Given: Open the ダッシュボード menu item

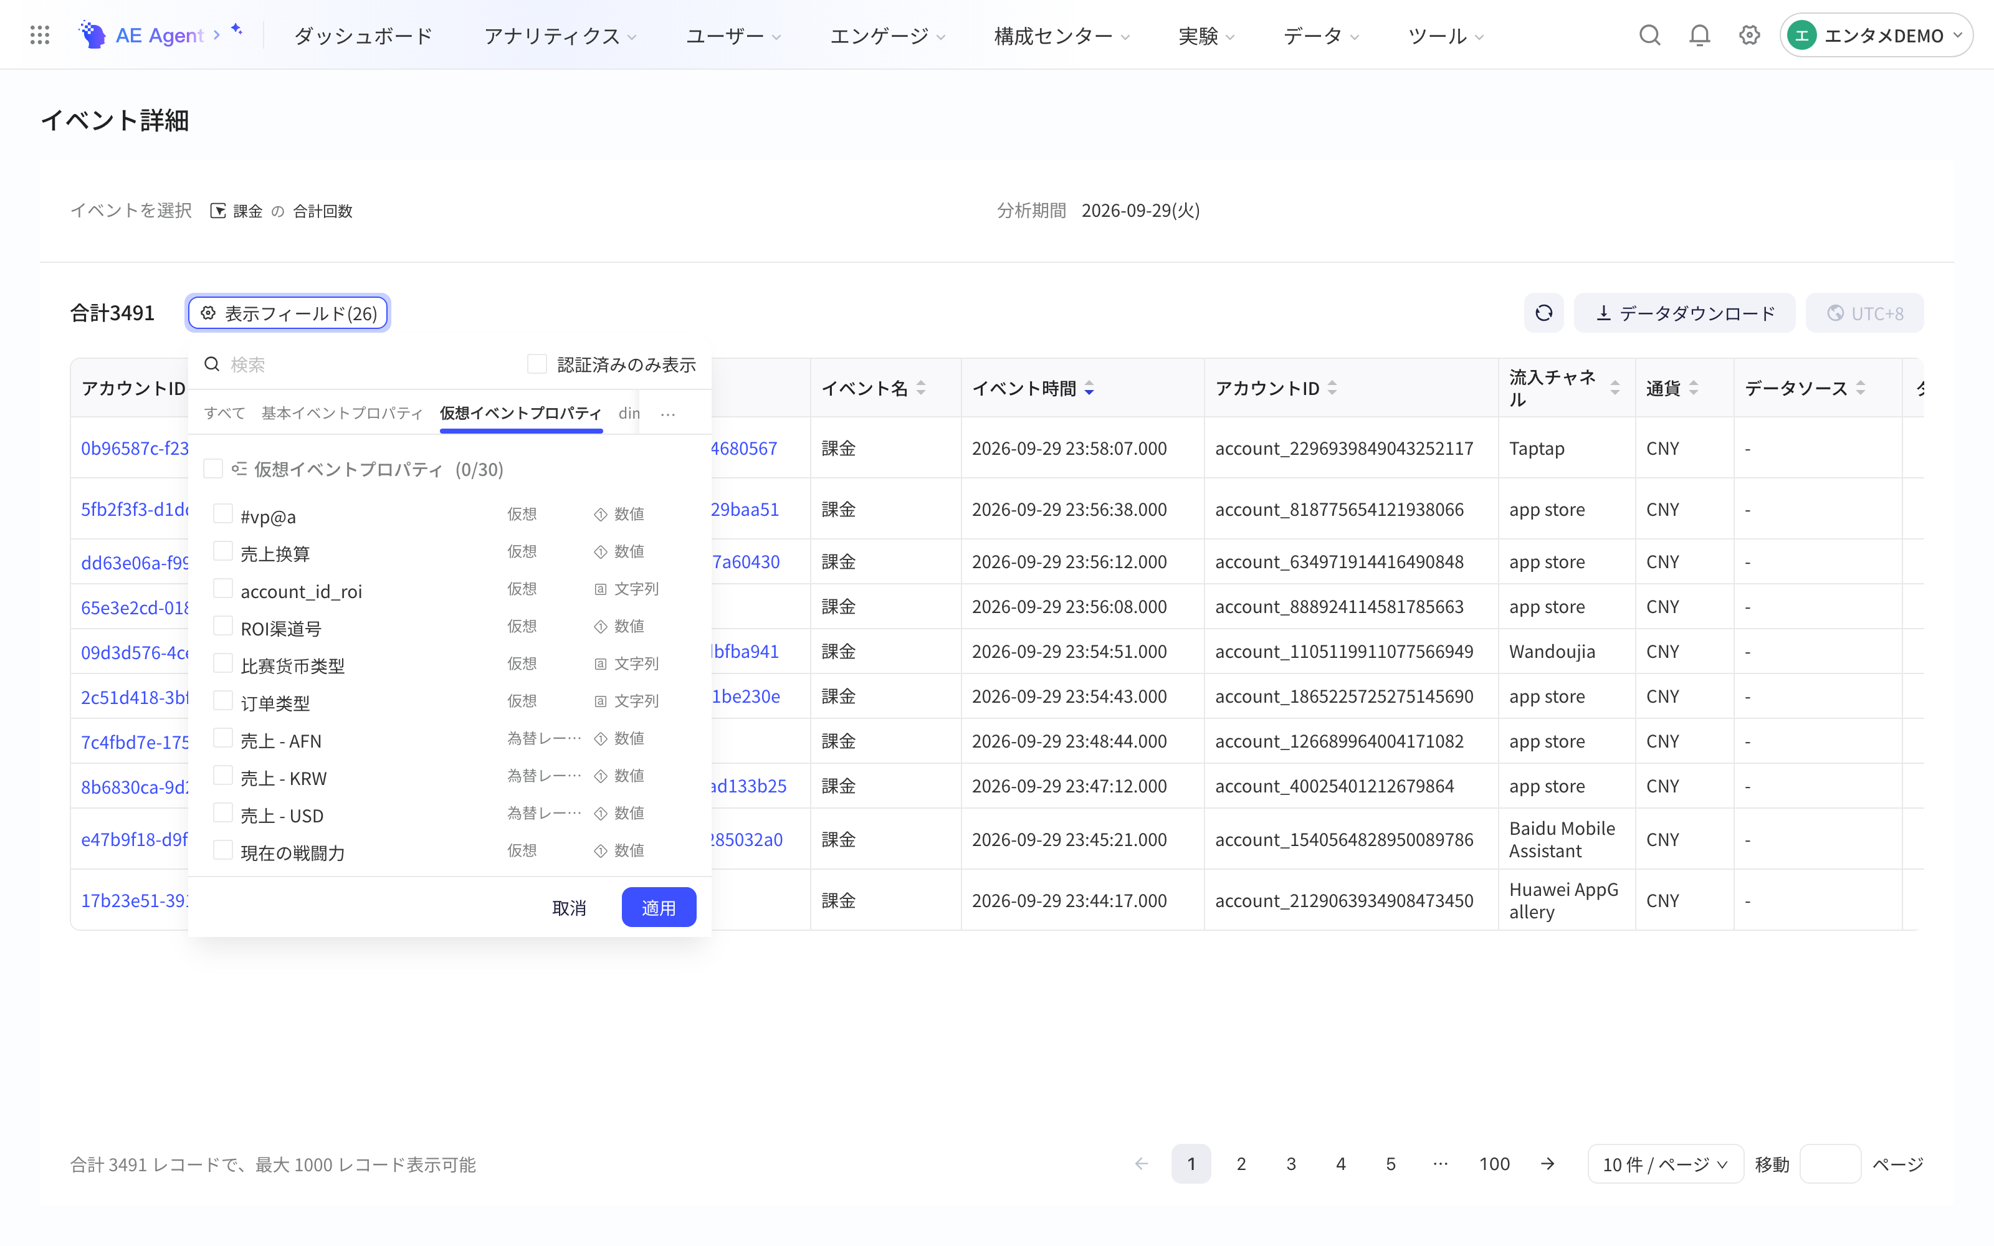Looking at the screenshot, I should (363, 36).
